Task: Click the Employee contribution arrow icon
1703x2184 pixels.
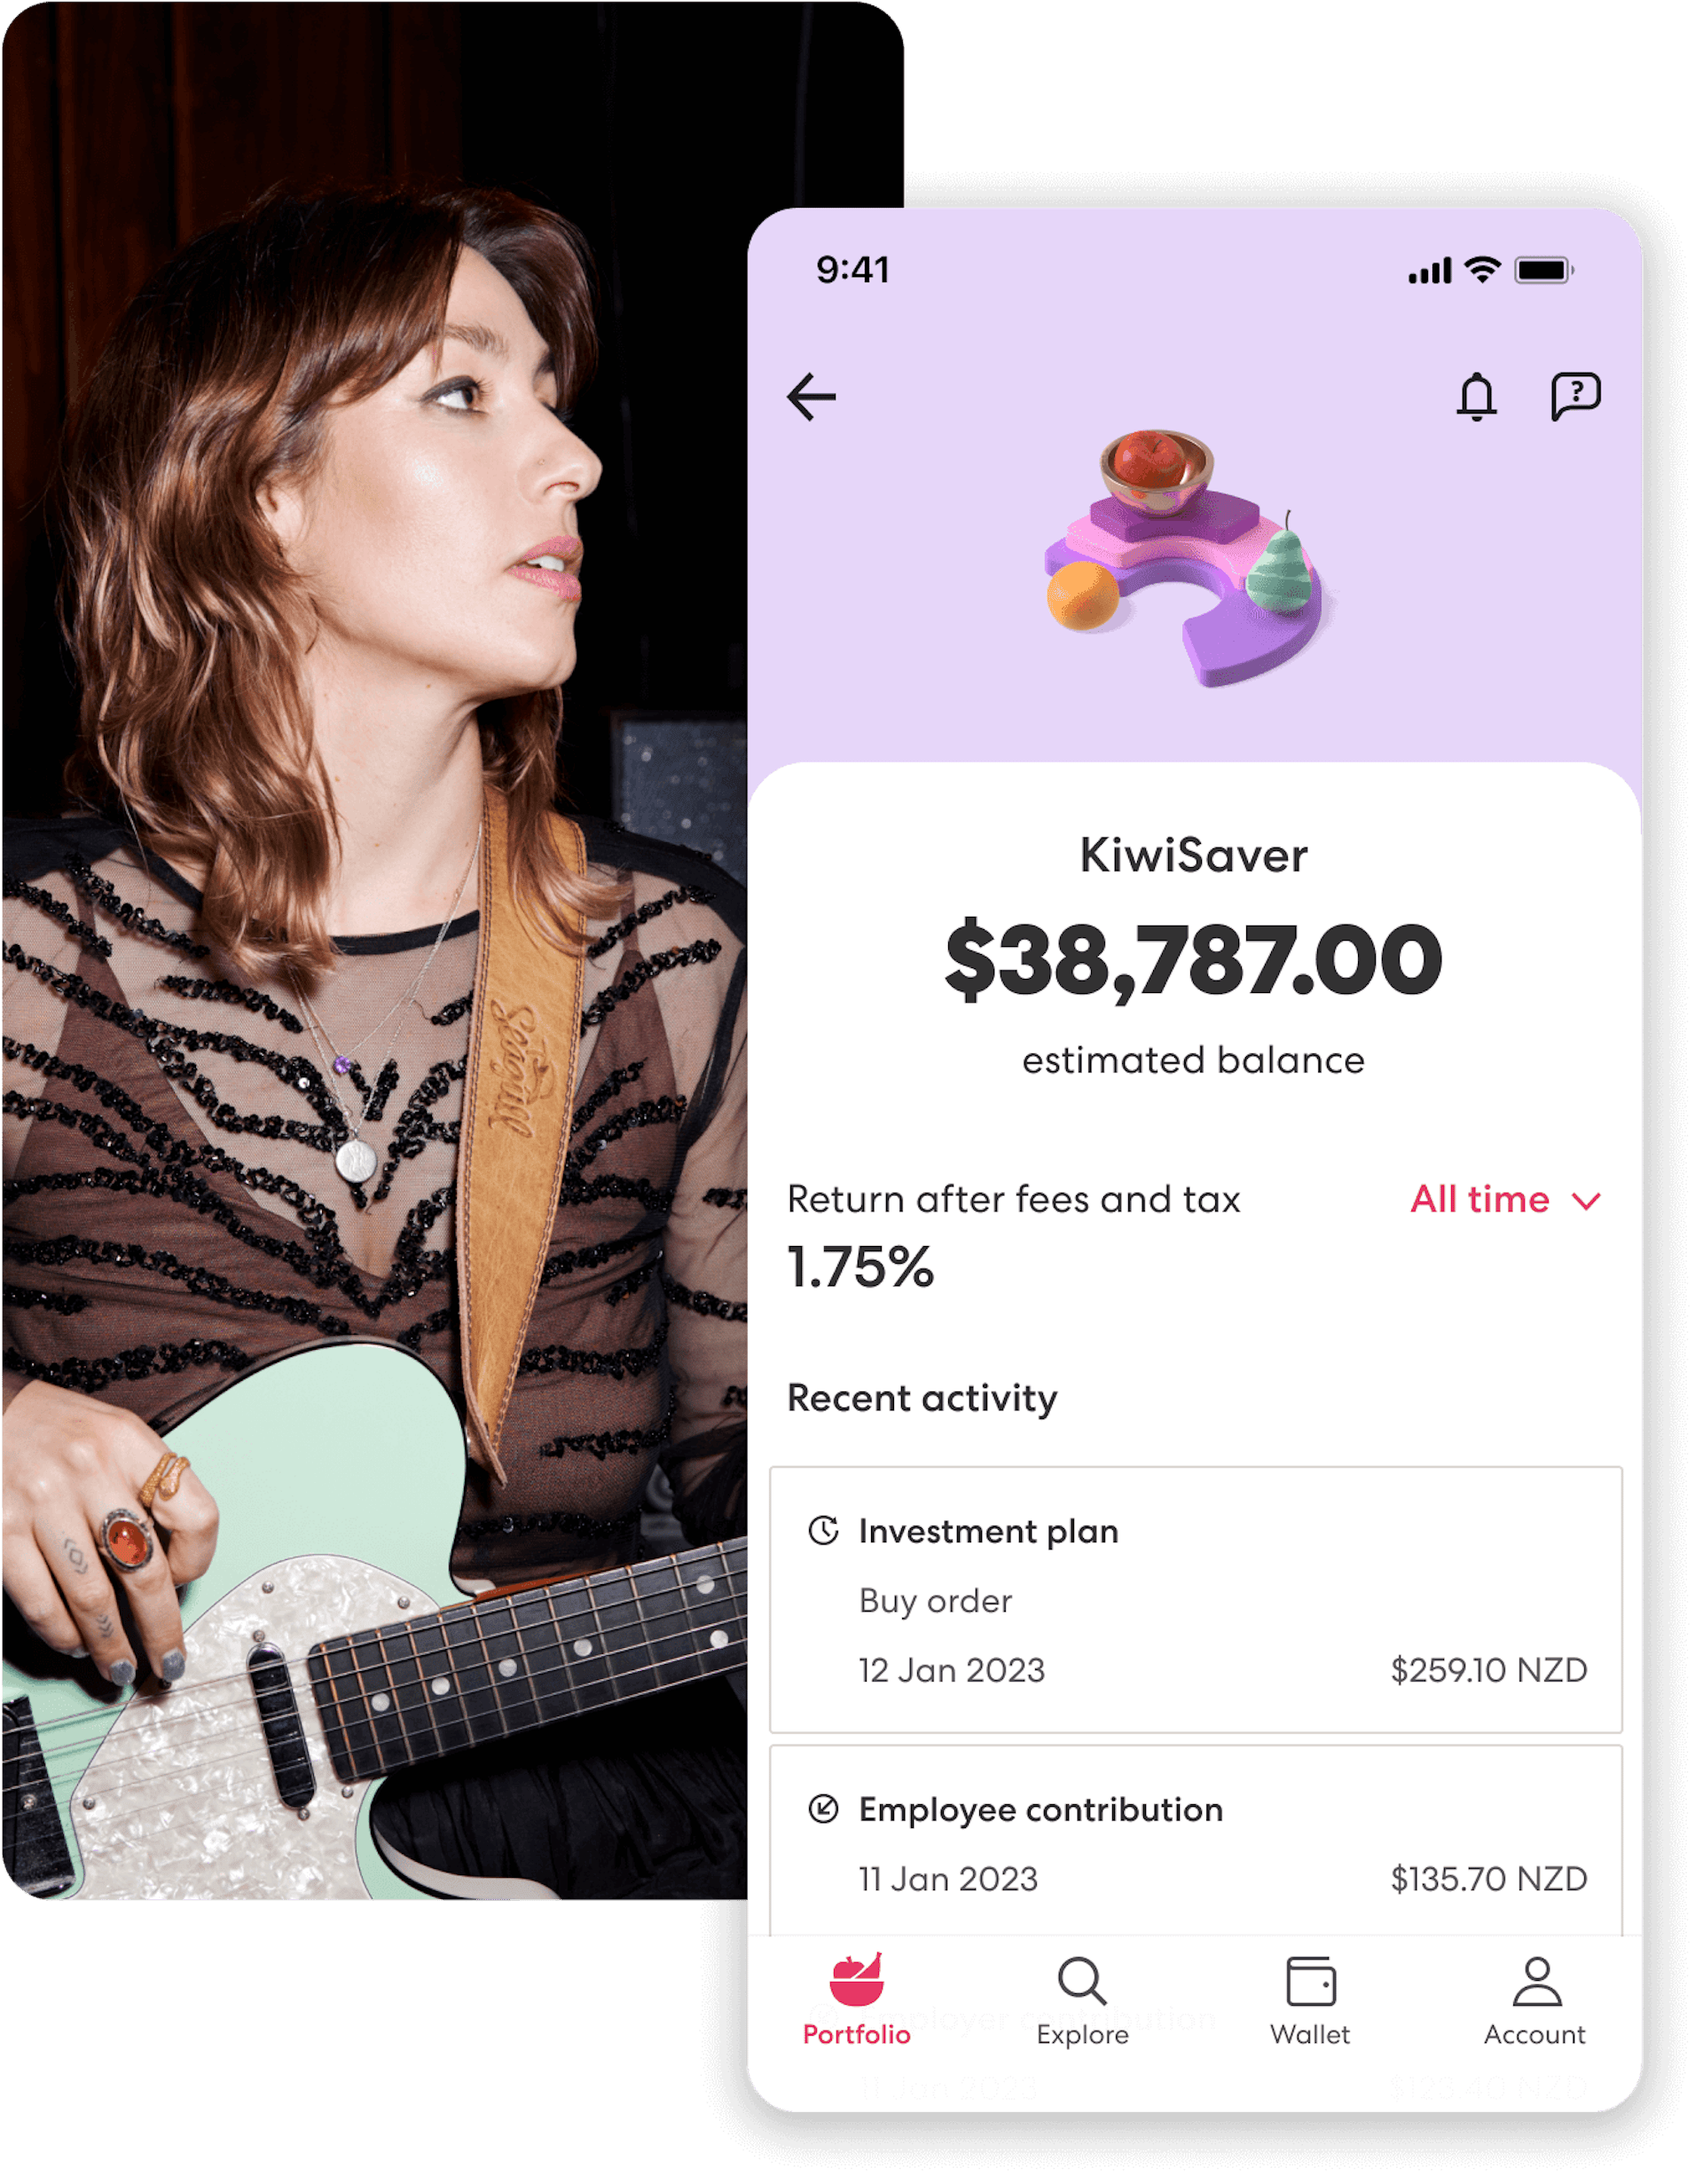Action: 823,1809
